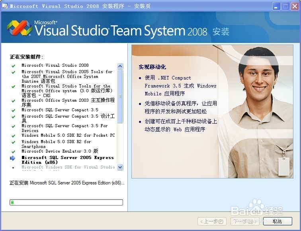Click the checkmark beside Microsoft Device Emulator 3.0 版
301x231 pixels.
14,152
